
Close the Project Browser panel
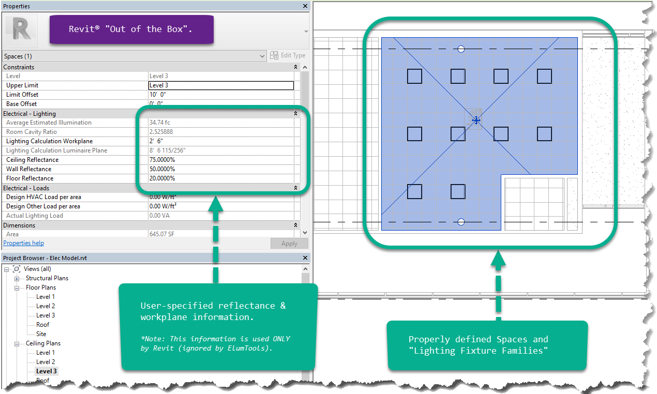[305, 257]
